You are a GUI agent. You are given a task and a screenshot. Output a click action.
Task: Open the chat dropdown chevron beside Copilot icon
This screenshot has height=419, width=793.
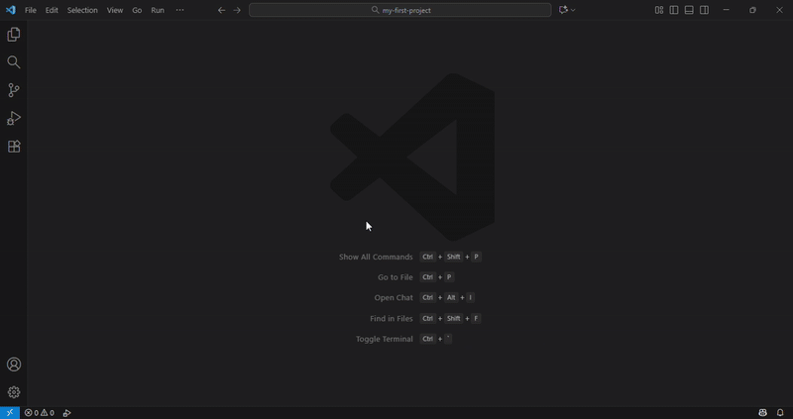pos(573,10)
